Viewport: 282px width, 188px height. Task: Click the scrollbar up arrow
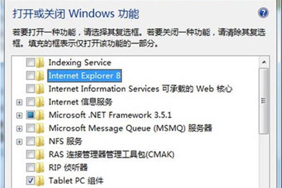coord(264,62)
